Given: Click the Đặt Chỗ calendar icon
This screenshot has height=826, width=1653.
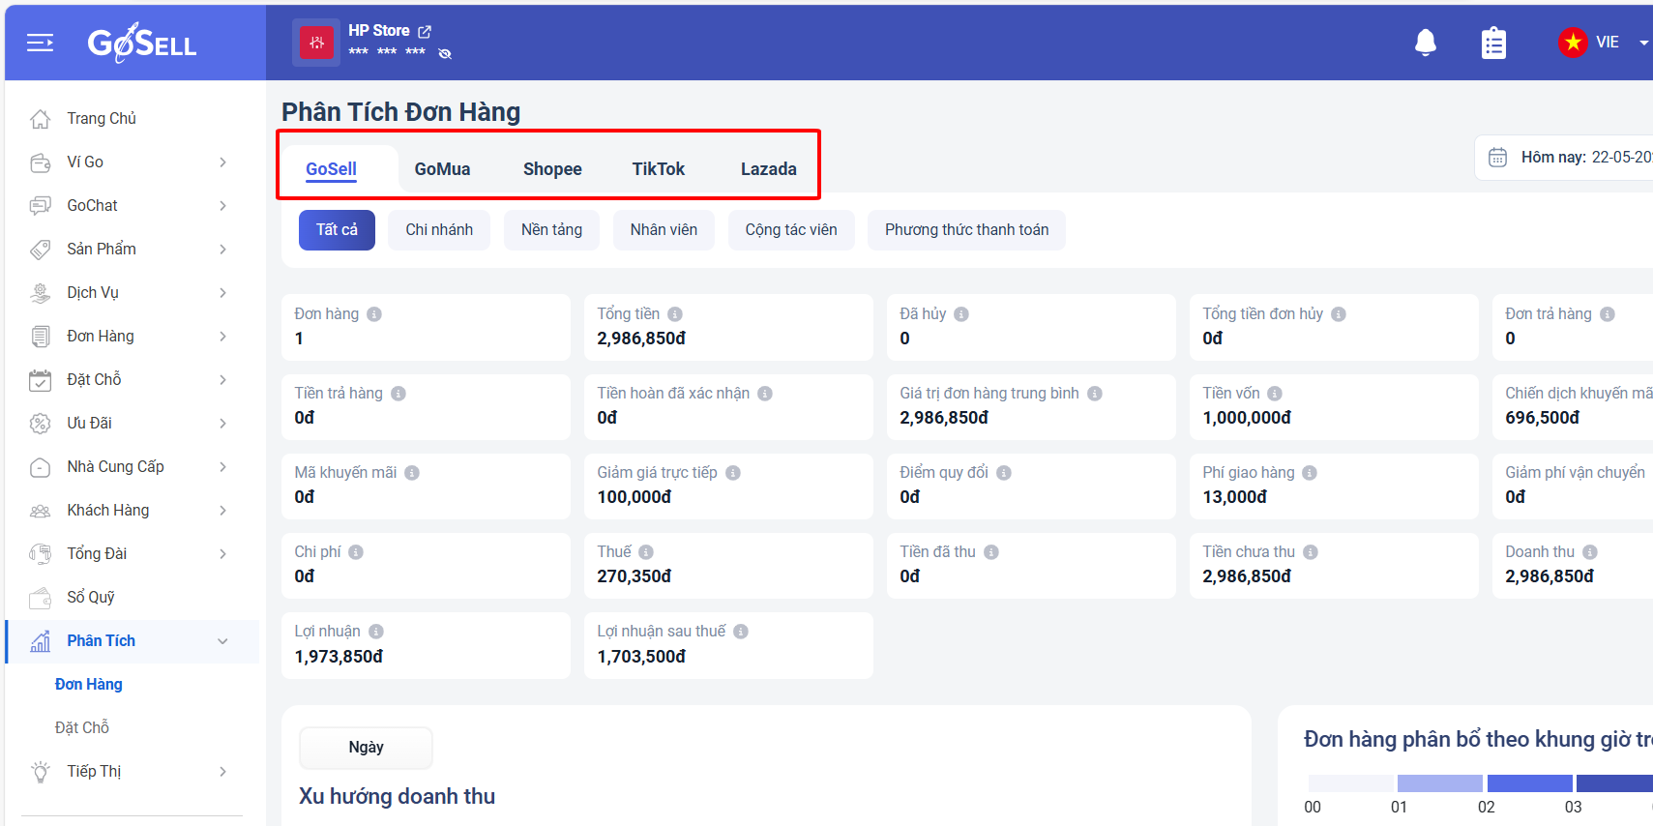Looking at the screenshot, I should (x=41, y=380).
